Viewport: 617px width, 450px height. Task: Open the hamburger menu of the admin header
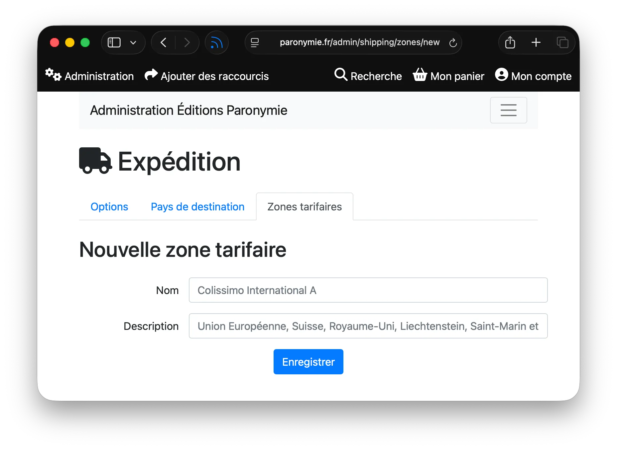pyautogui.click(x=508, y=110)
